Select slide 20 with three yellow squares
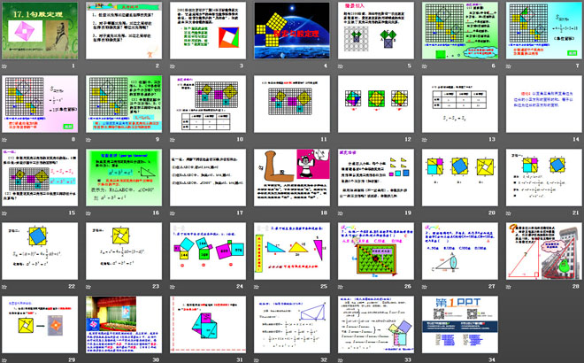 pyautogui.click(x=460, y=178)
